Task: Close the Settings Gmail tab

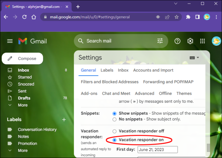Action: (x=67, y=7)
